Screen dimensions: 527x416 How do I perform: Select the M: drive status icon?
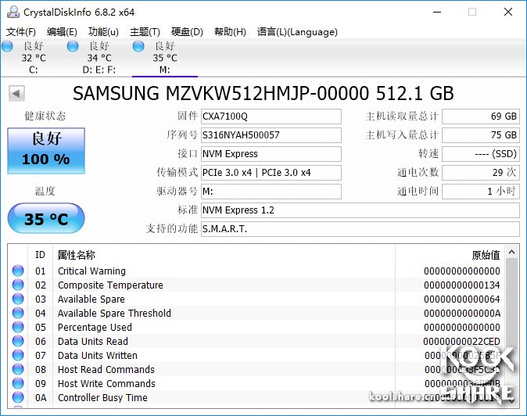point(138,46)
